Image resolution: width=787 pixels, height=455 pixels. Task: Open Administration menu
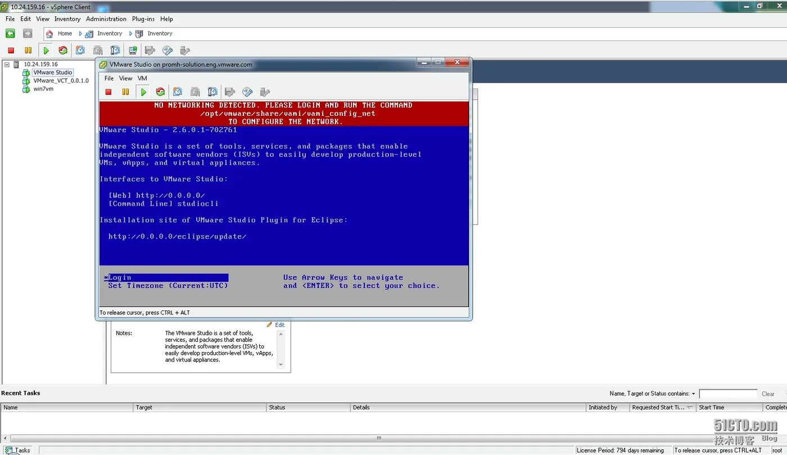point(106,19)
